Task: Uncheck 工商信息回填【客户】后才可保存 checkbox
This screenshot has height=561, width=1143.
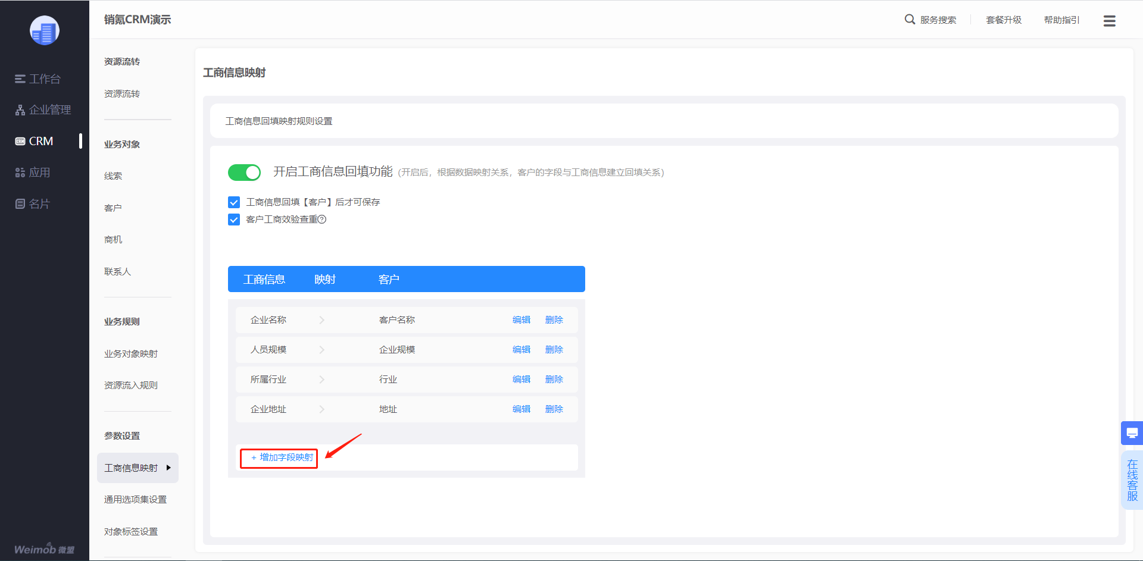Action: pyautogui.click(x=234, y=202)
